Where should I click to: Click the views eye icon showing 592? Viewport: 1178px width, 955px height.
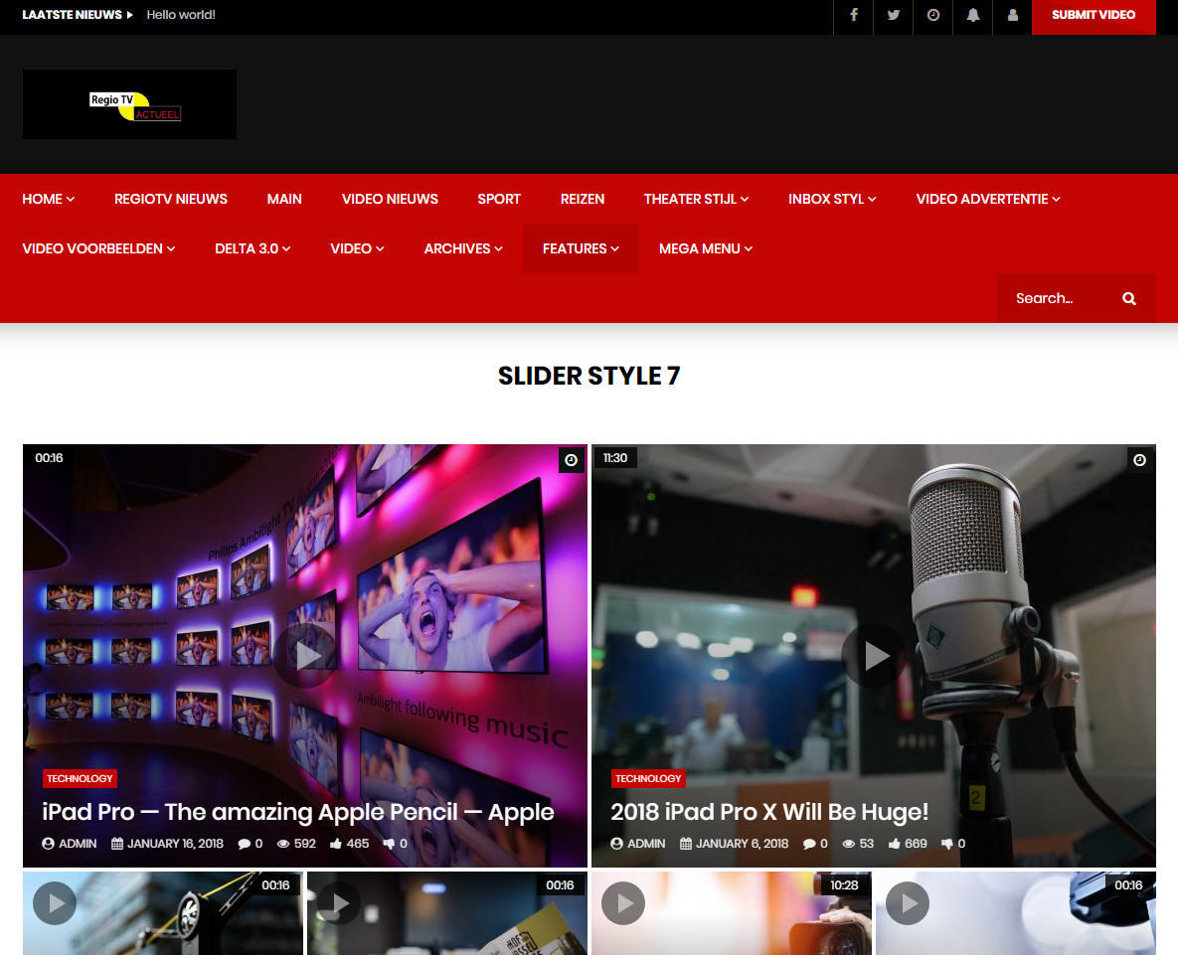(x=283, y=844)
